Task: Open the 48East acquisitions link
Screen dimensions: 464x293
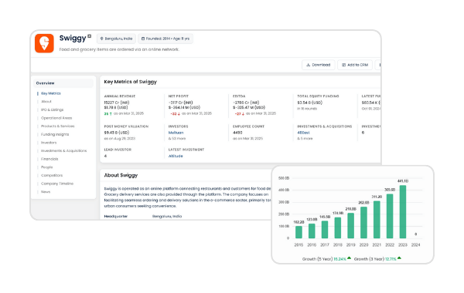Action: tap(303, 133)
